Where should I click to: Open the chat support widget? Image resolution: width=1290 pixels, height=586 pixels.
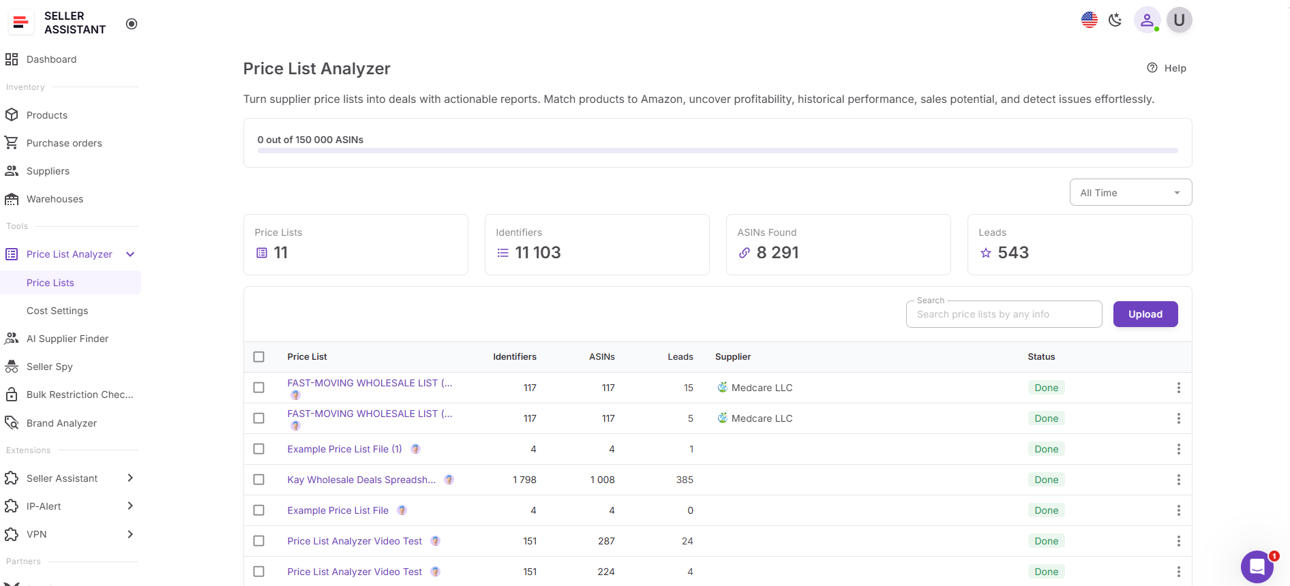[x=1257, y=566]
